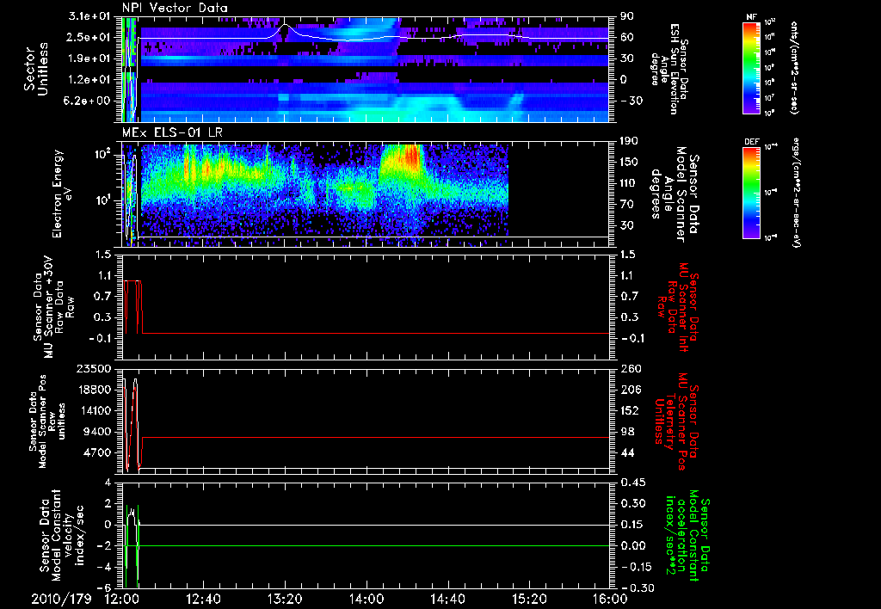Viewport: 881px width, 609px height.
Task: Click the NPI Vector Data panel title
Action: [x=175, y=8]
